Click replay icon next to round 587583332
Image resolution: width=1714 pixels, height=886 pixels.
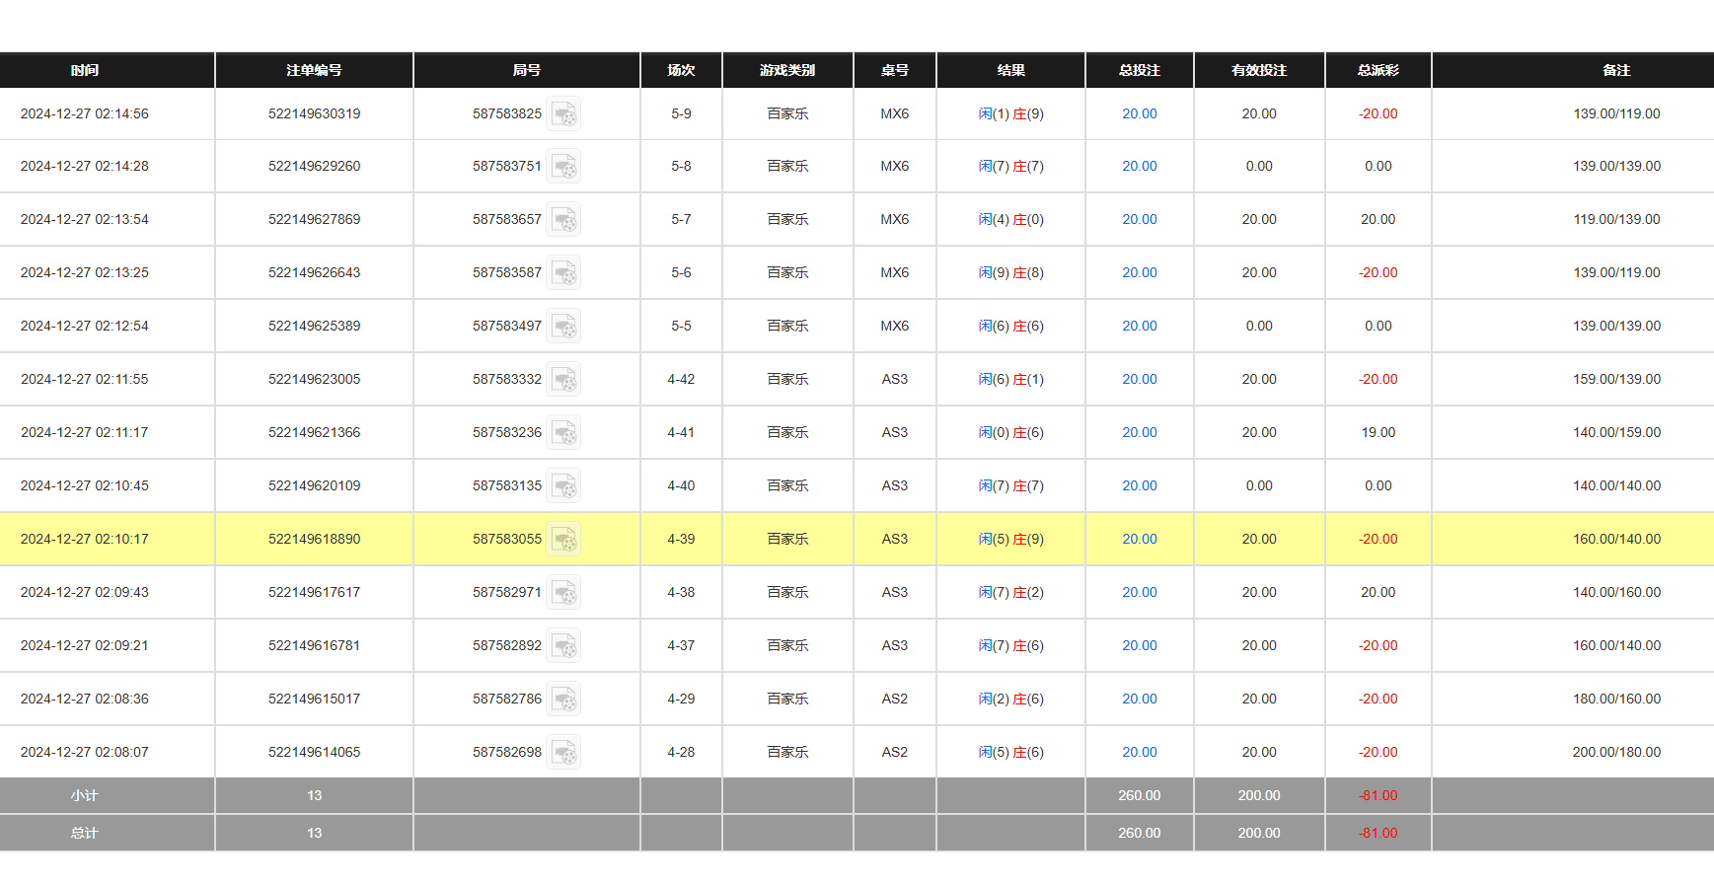(564, 380)
